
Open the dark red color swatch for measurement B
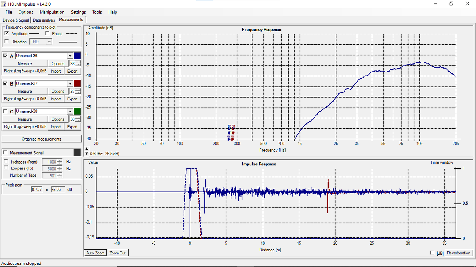coord(77,83)
